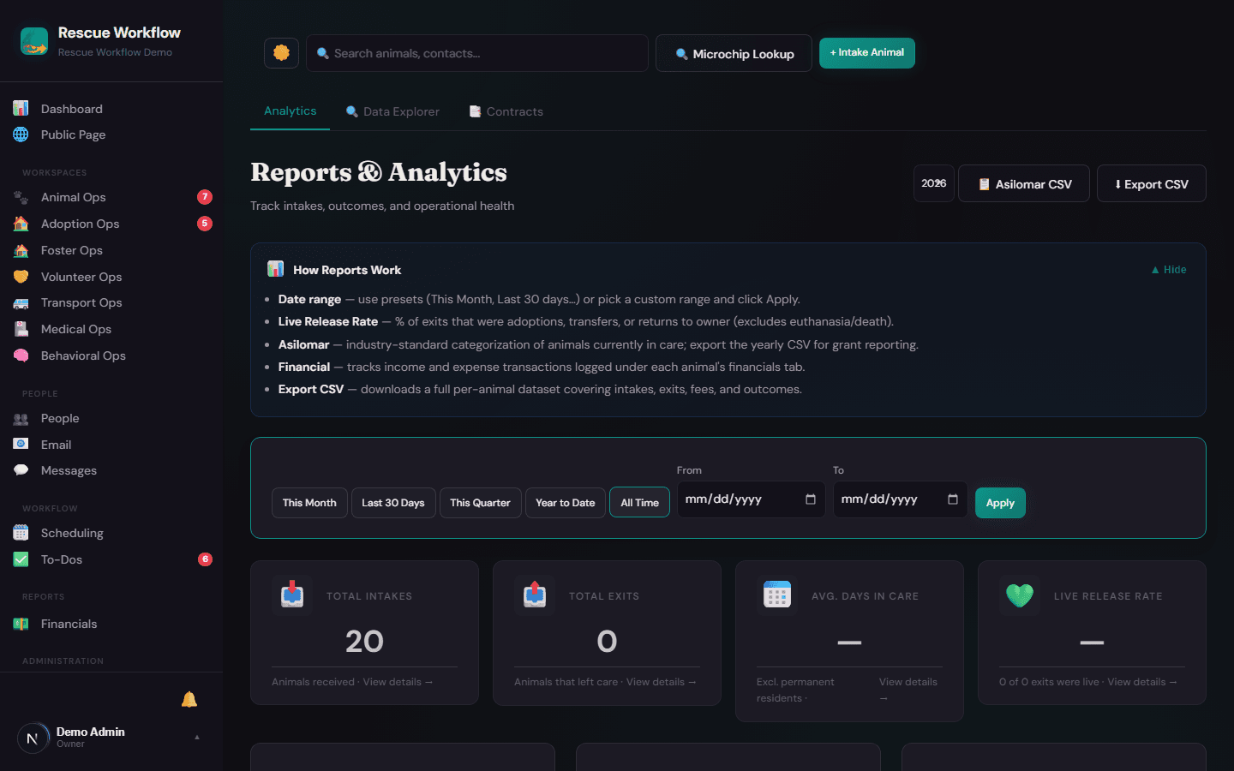The height and width of the screenshot is (771, 1234).
Task: Click the To-Dos checkmark icon
Action: coord(21,559)
